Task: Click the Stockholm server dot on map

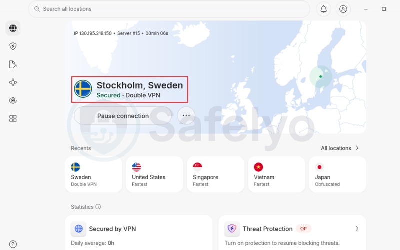Action: pyautogui.click(x=320, y=76)
